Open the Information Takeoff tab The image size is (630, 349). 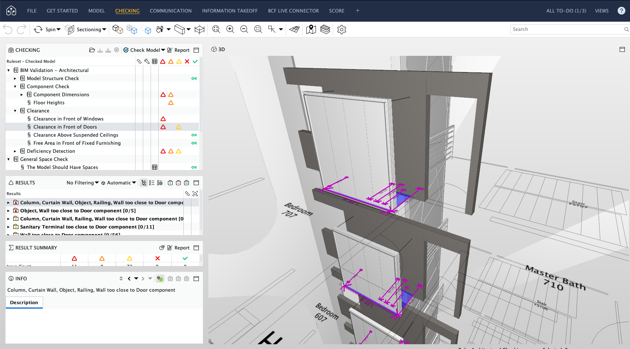point(230,11)
